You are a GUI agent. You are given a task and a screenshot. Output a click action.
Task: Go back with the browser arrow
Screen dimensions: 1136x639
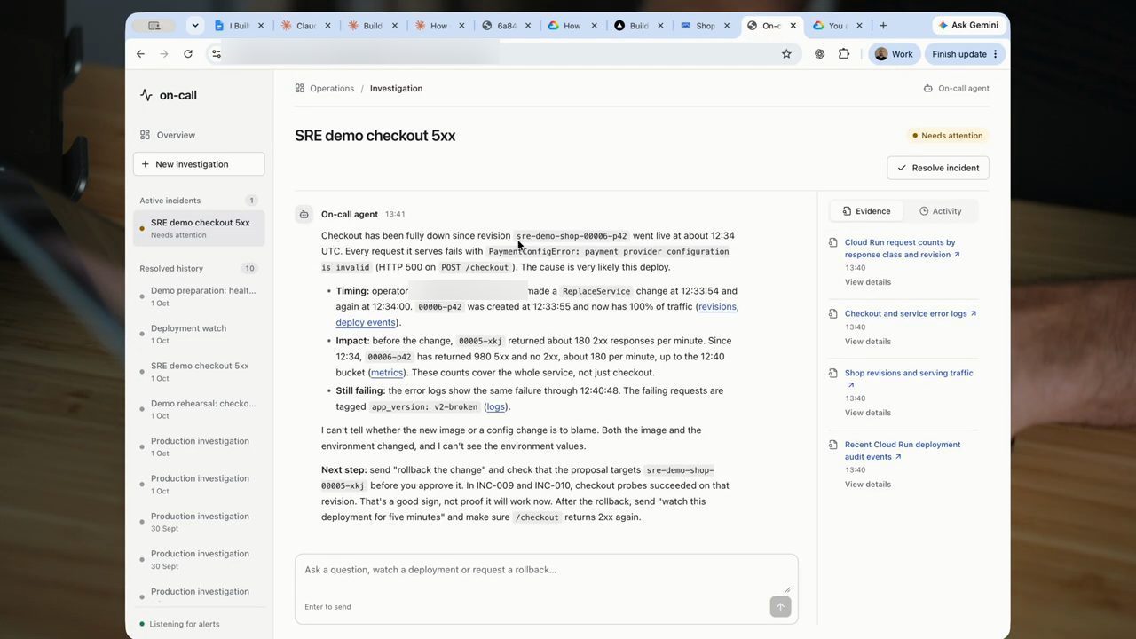(140, 54)
